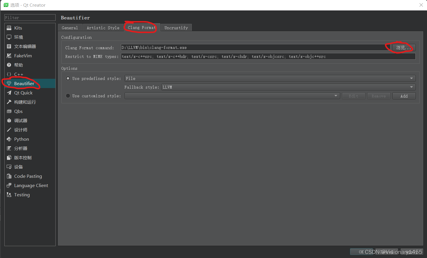This screenshot has height=258, width=427.
Task: Switch to the Uncrustify tab
Action: 176,28
